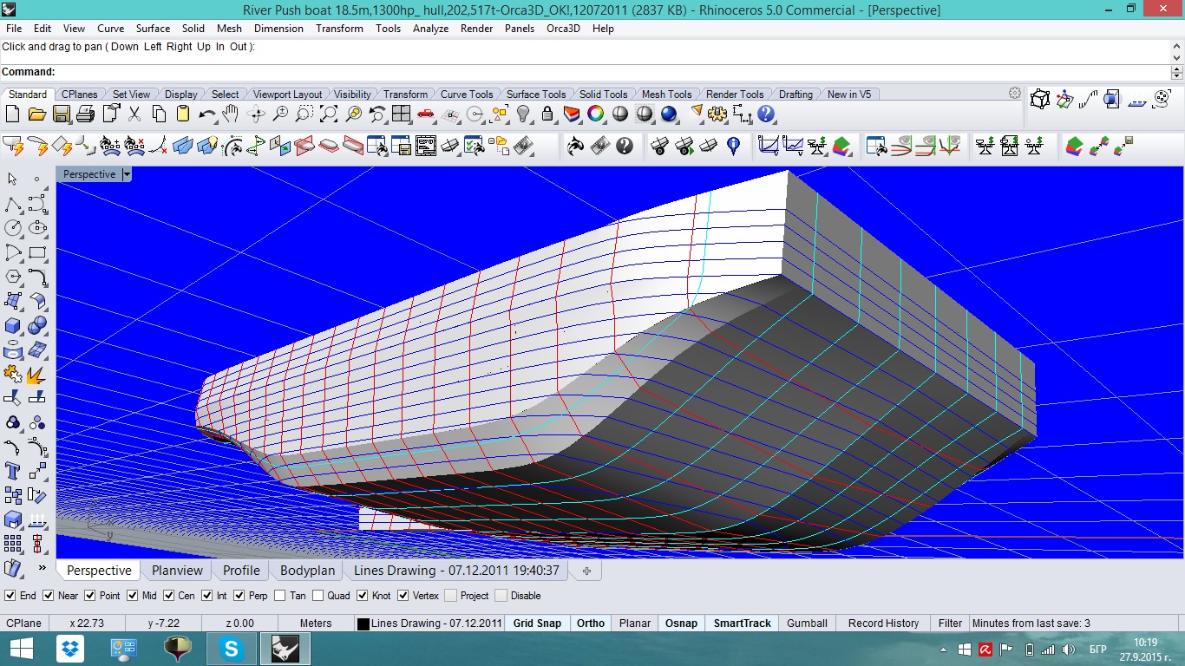Click the four-pane viewport layout icon
Viewport: 1185px width, 666px height.
click(x=401, y=114)
